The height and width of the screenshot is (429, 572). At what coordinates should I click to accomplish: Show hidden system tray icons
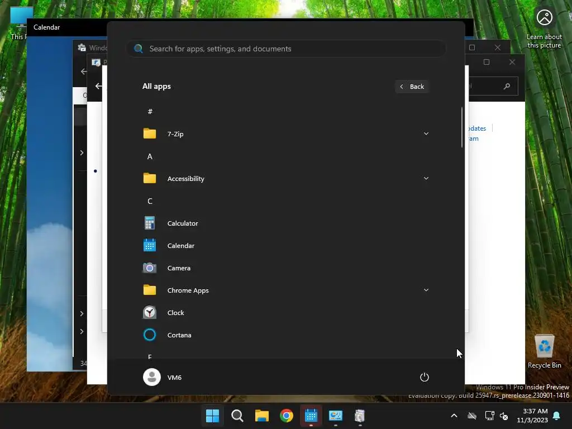pos(454,416)
